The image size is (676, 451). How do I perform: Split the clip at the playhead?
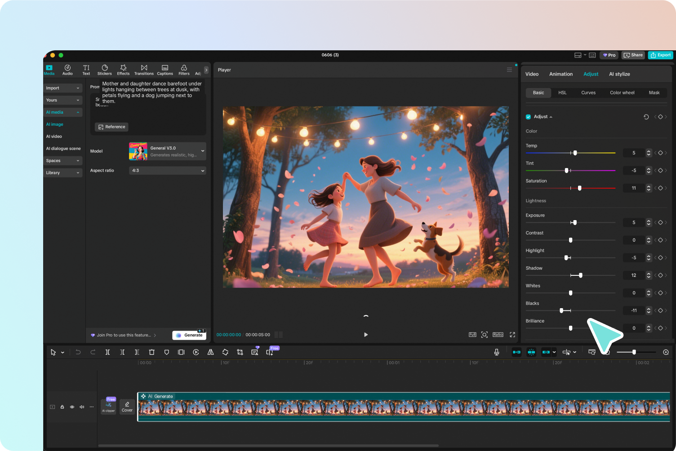107,352
